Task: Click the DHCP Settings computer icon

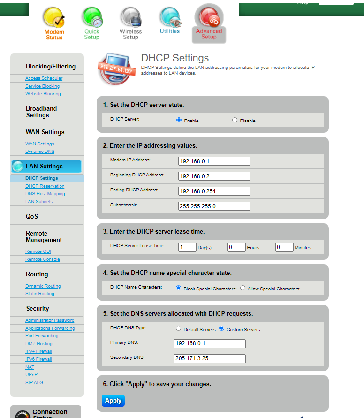Action: click(x=116, y=69)
